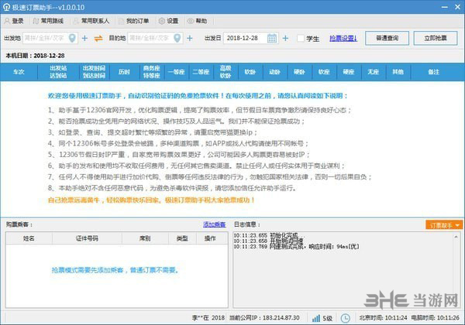Click the 出发站 达到站 column header

(x=58, y=72)
